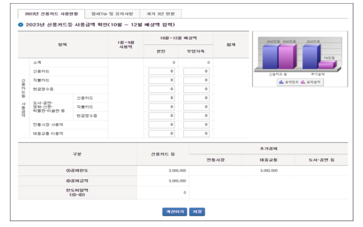Click 신용카드 본인 input field
The image size is (363, 227).
click(x=162, y=71)
